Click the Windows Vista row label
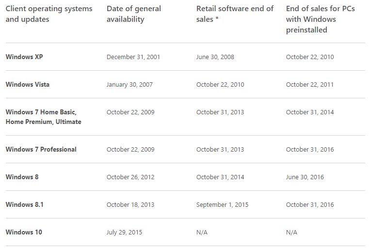370x248 pixels. point(27,84)
